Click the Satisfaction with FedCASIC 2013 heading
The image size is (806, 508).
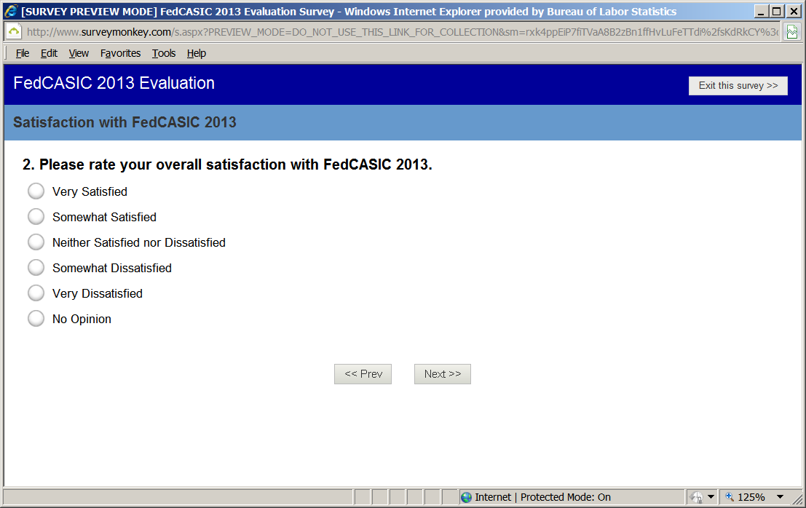point(125,122)
